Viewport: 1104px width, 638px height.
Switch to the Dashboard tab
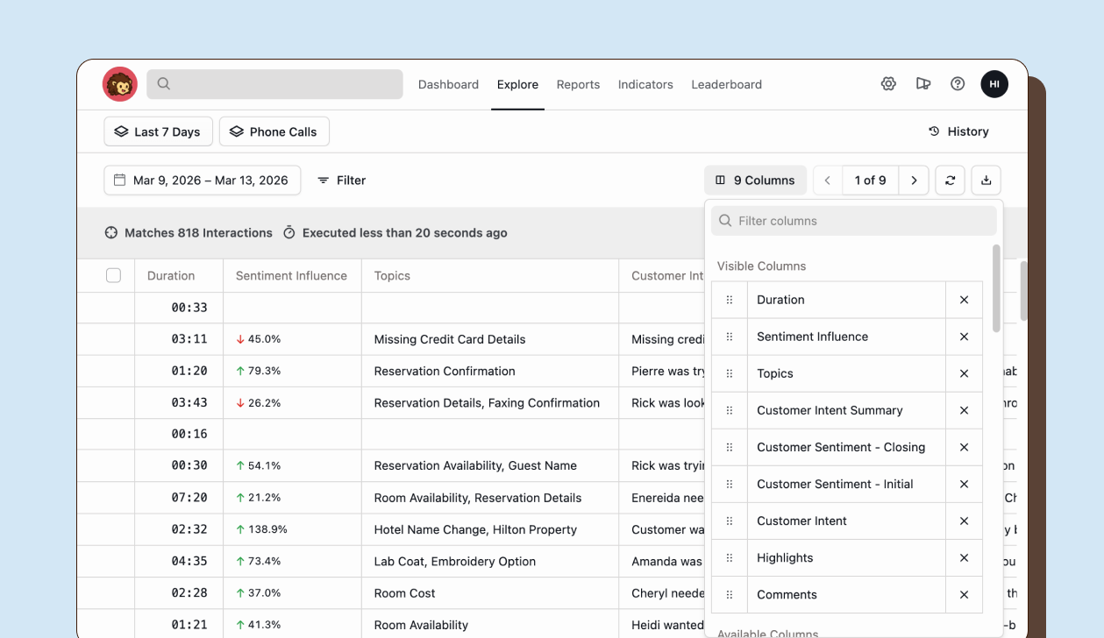coord(448,84)
